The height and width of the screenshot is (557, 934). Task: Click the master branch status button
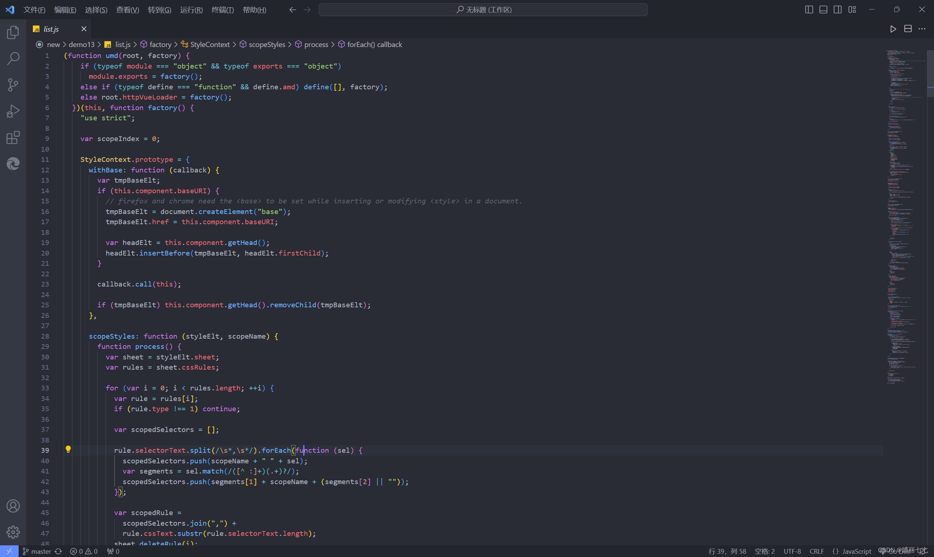tap(37, 551)
